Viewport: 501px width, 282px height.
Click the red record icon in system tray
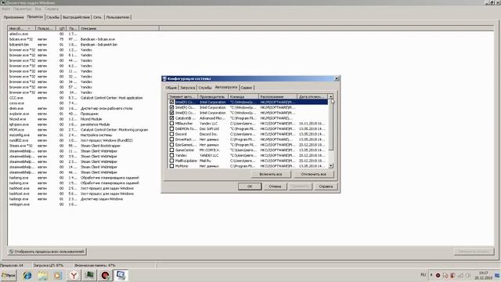pos(438,275)
